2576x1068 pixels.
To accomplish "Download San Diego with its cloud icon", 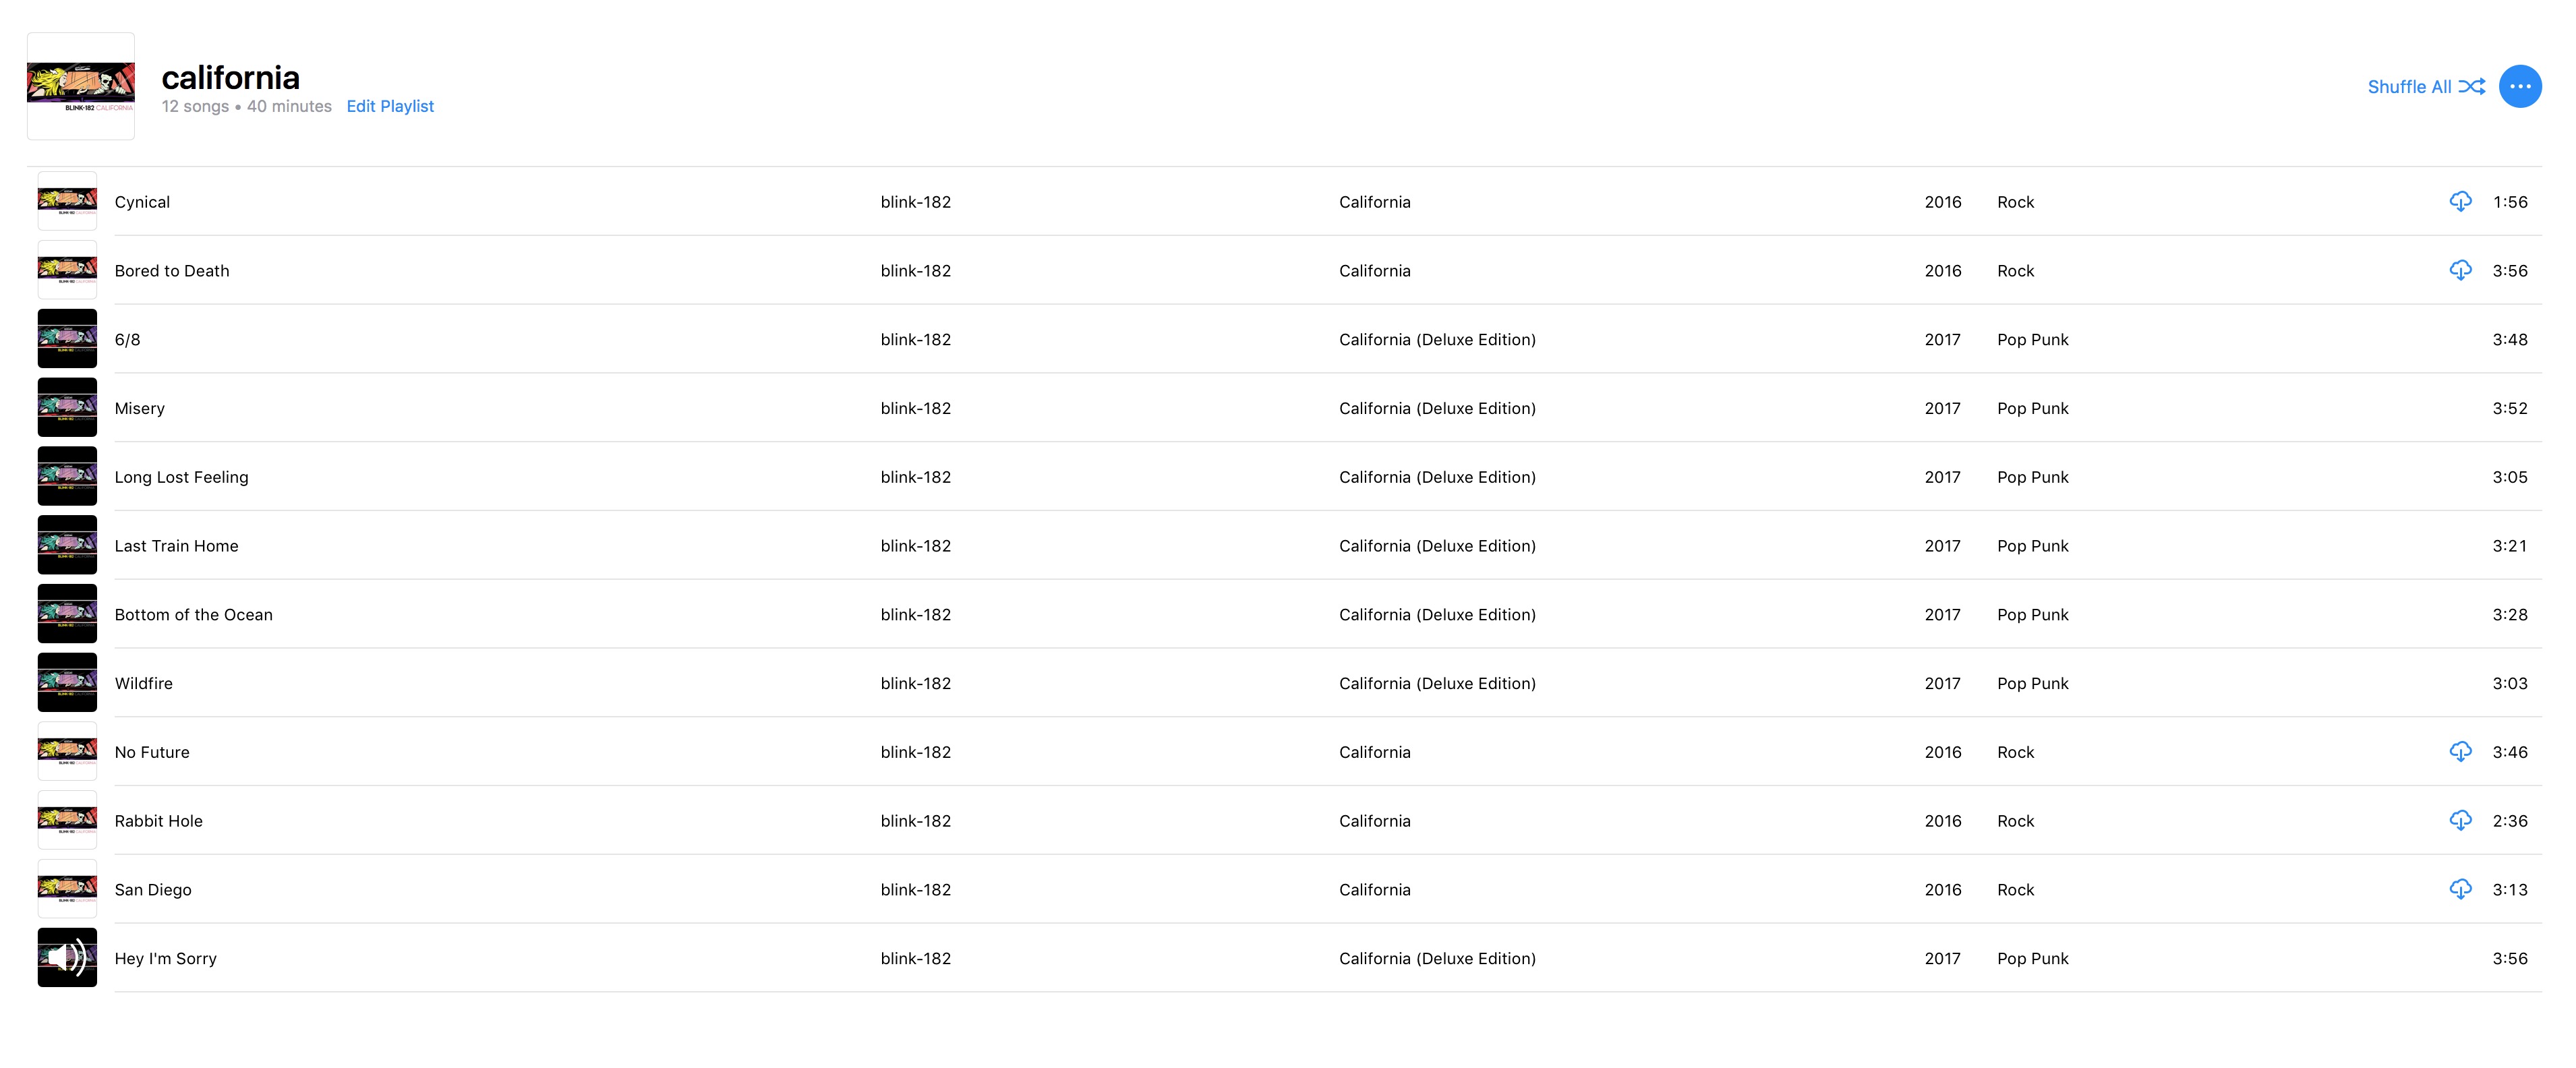I will pyautogui.click(x=2460, y=889).
